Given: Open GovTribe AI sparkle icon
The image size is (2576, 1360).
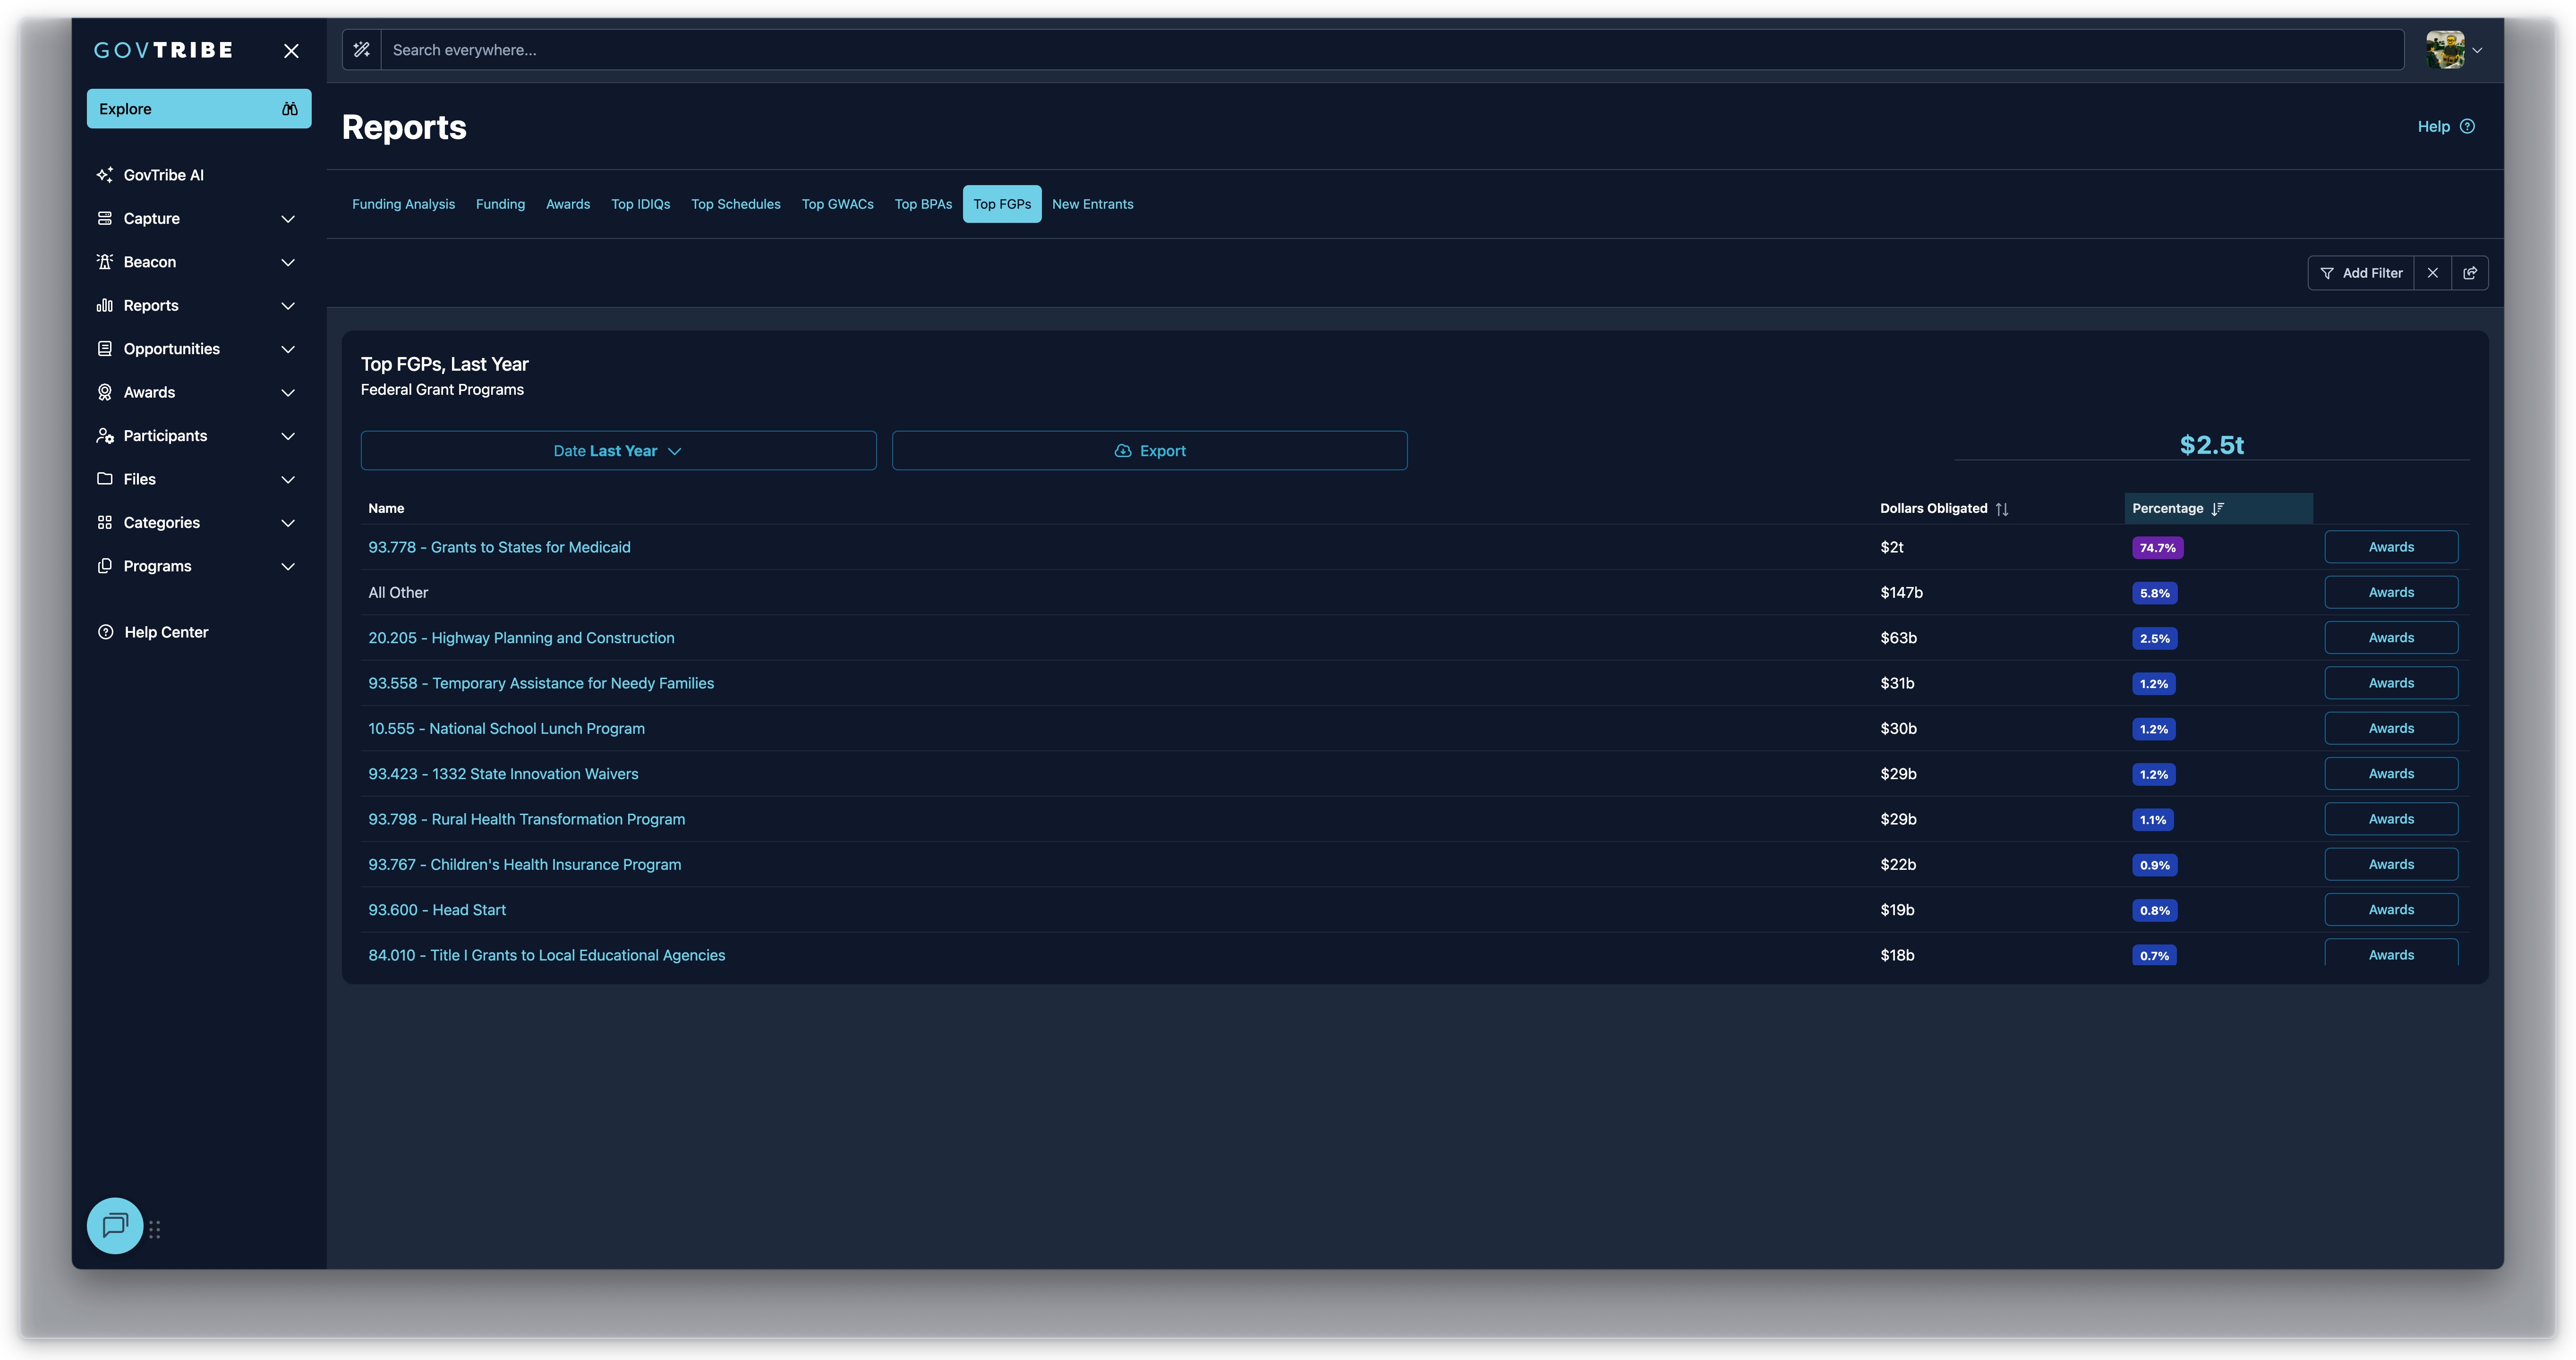Looking at the screenshot, I should click(105, 175).
